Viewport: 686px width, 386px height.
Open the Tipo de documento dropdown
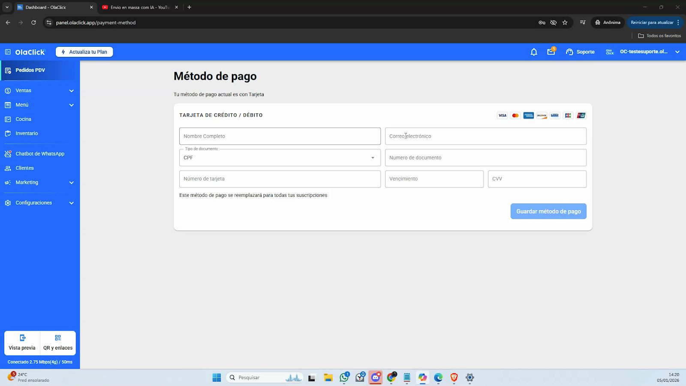(x=280, y=158)
